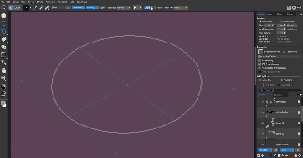
Task: Select the Vector Mode radio option
Action: tap(281, 22)
